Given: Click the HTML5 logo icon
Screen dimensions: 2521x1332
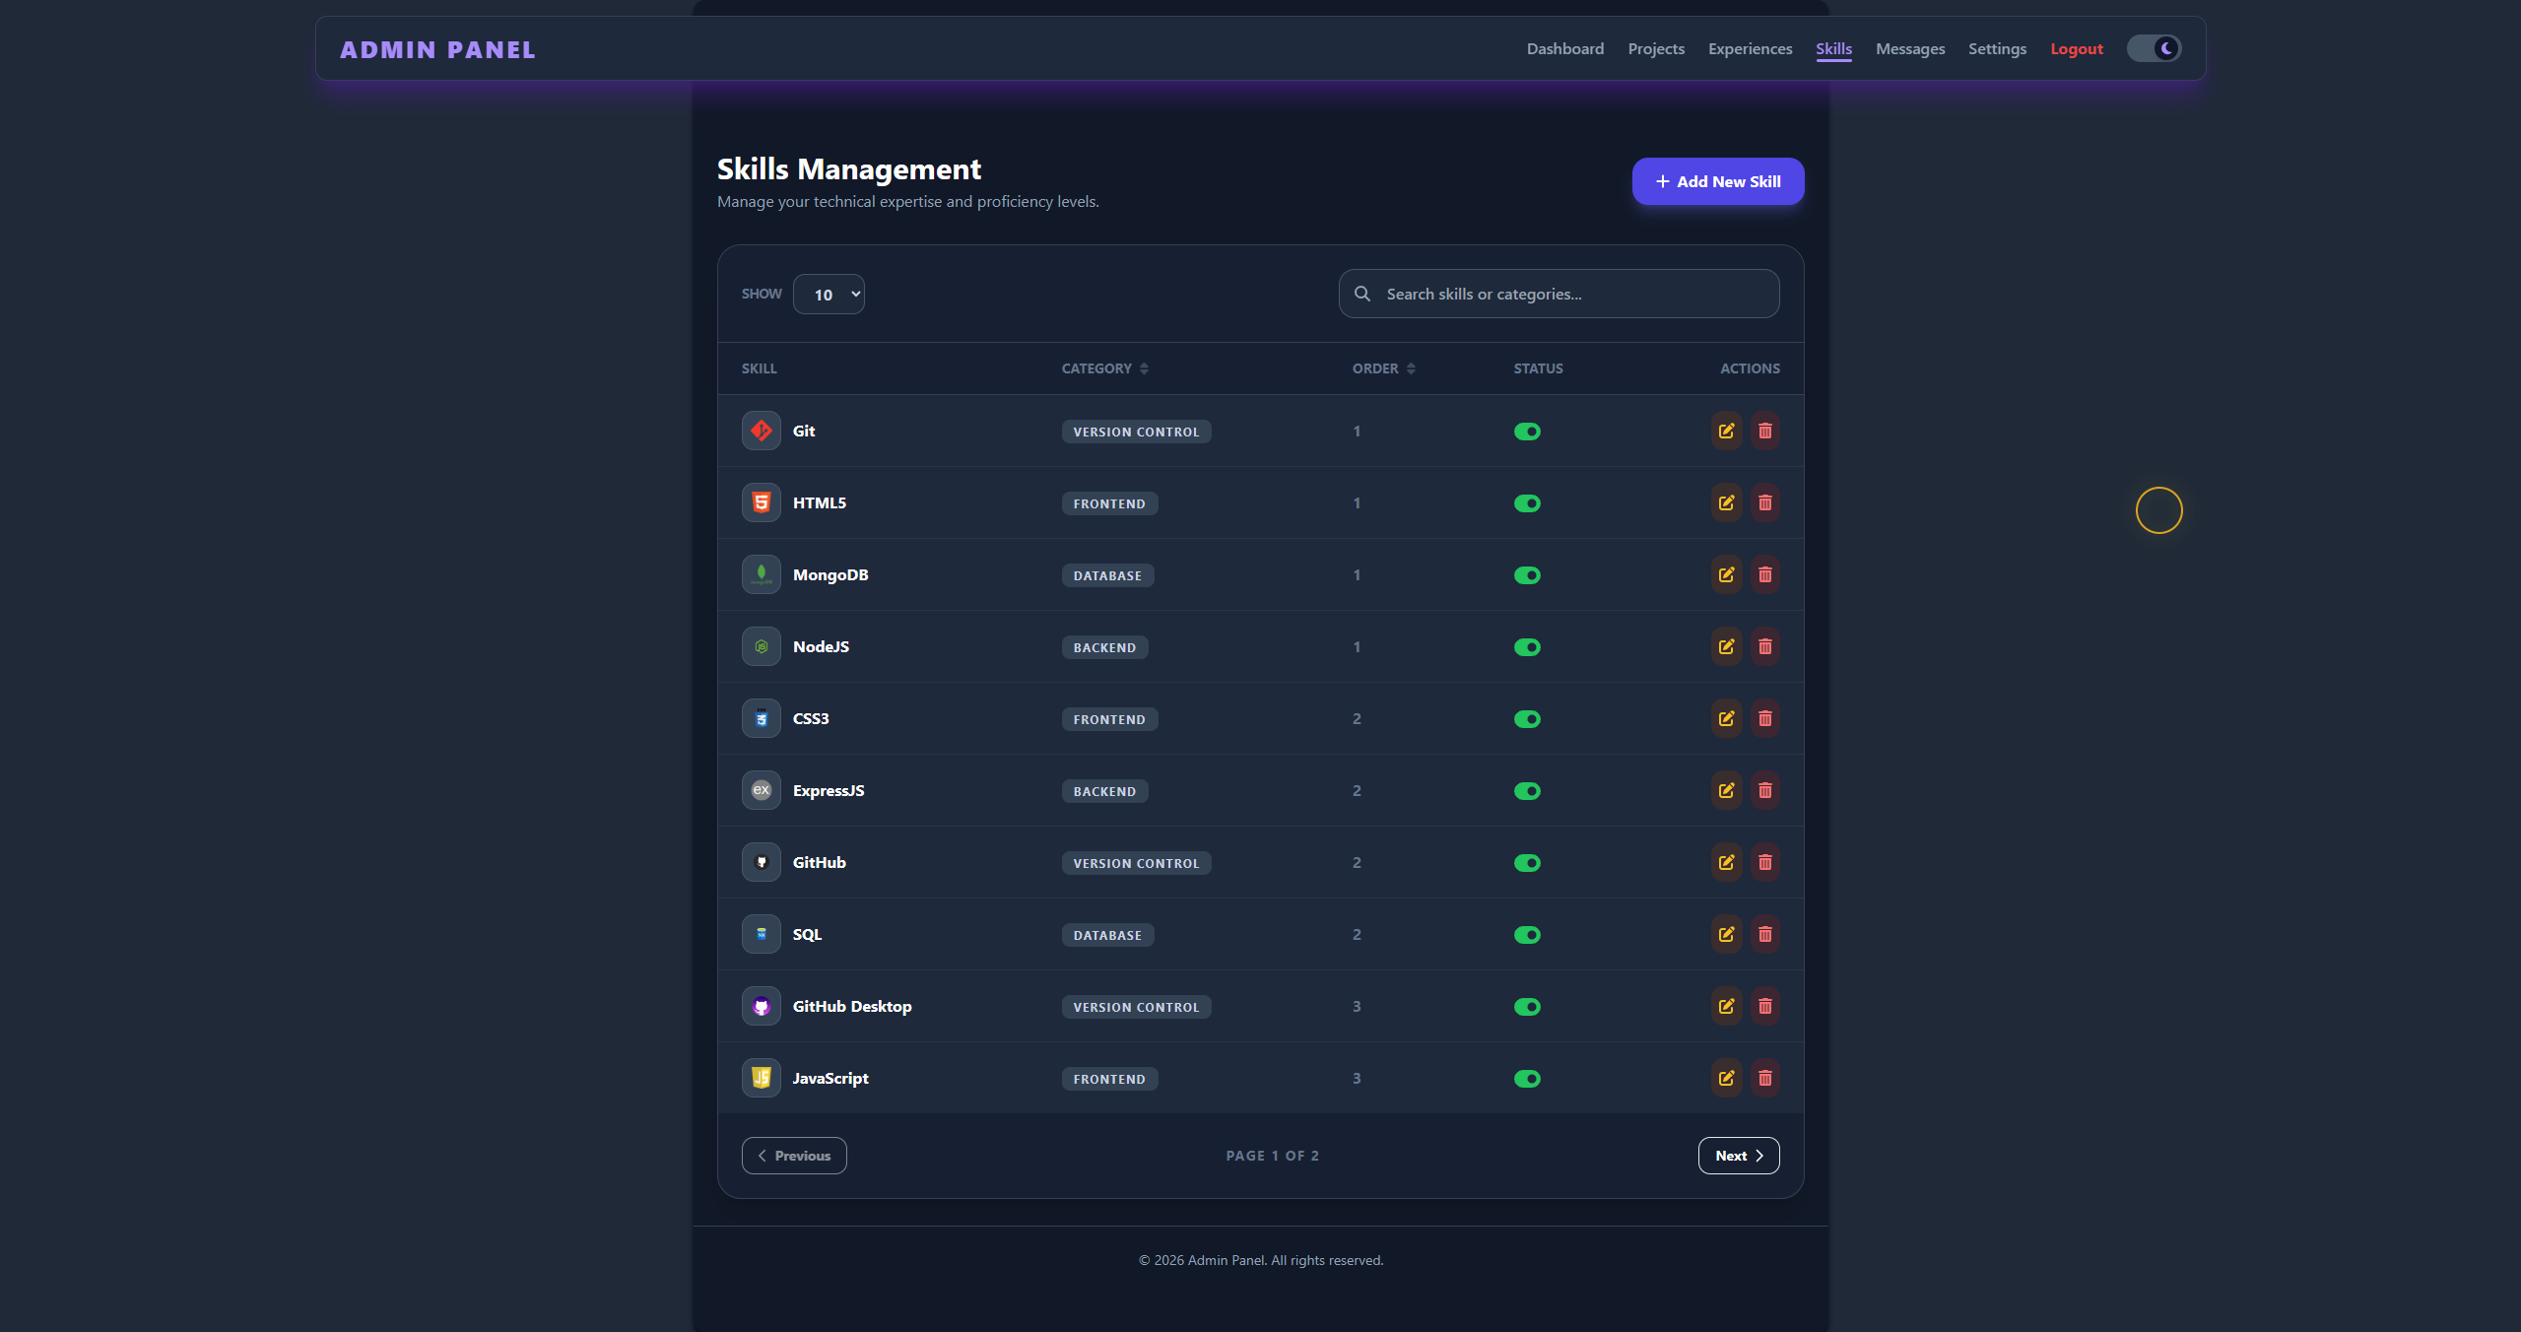Looking at the screenshot, I should [761, 502].
